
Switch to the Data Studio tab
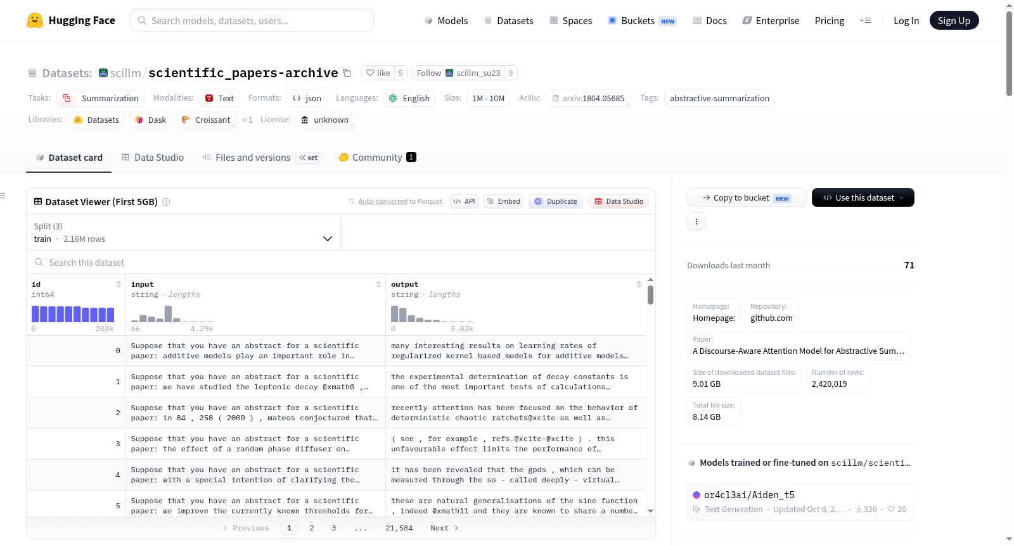[152, 158]
